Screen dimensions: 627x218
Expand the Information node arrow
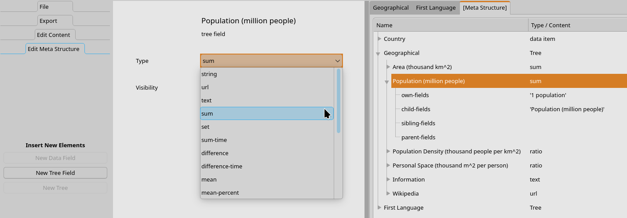tap(388, 179)
